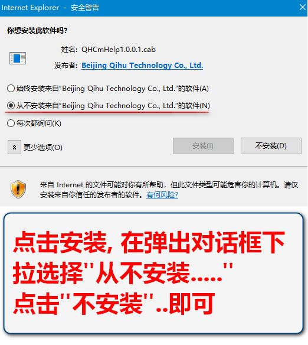The image size is (308, 345).
Task: Collapse options with the double-chevron button
Action: coord(14,147)
